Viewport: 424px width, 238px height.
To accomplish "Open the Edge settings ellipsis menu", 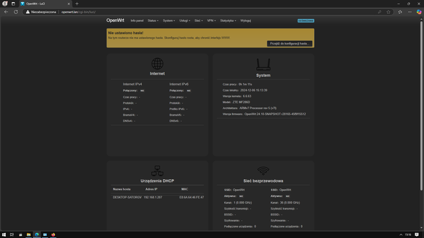I will pos(410,12).
